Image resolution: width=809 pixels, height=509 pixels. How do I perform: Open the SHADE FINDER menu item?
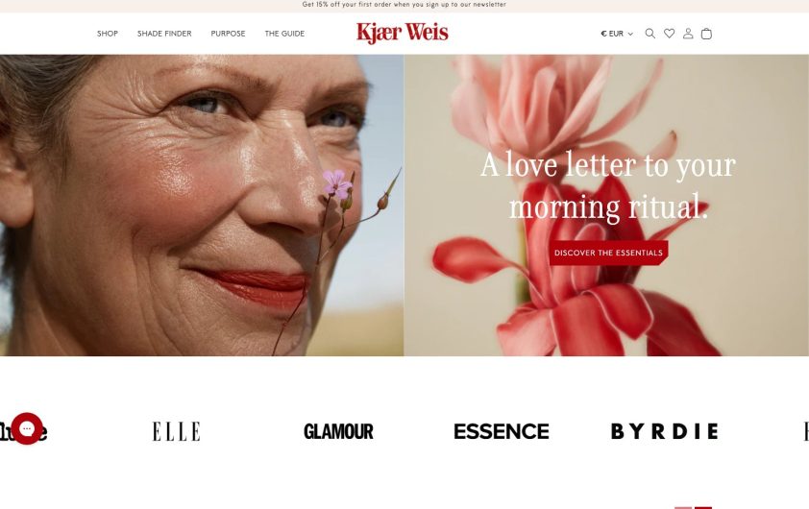click(164, 34)
